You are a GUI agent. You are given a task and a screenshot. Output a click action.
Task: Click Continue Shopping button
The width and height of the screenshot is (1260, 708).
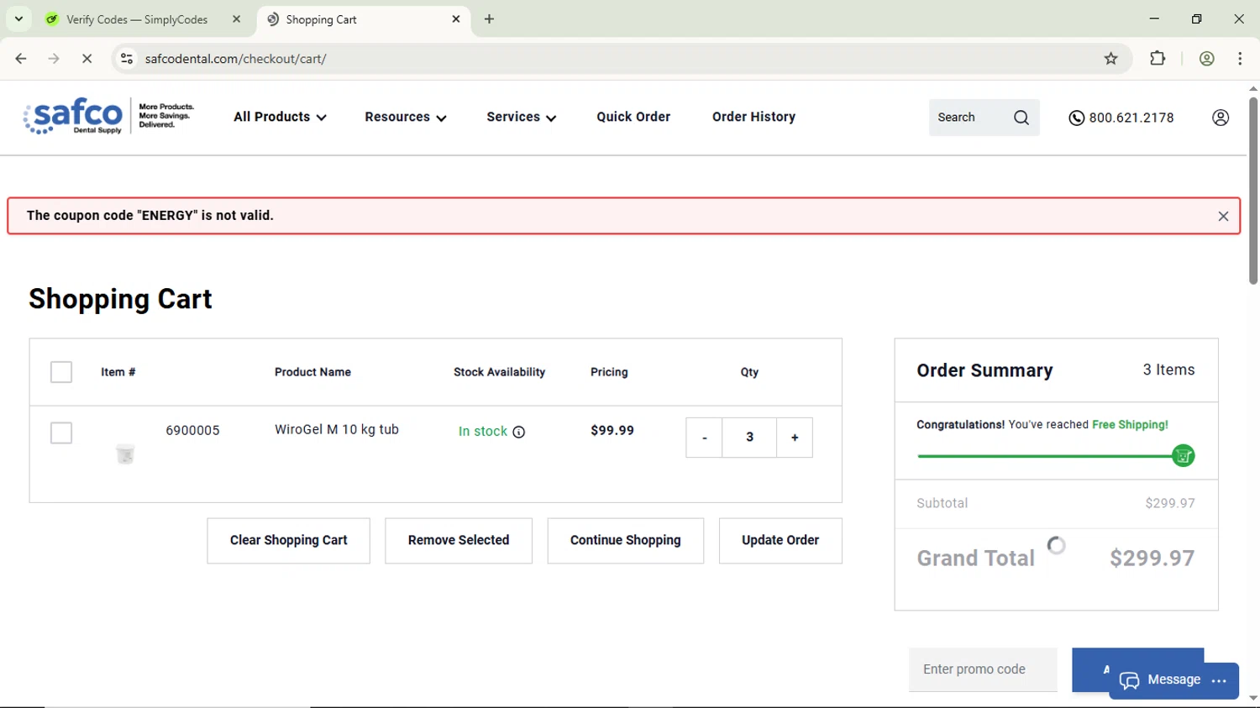626,541
